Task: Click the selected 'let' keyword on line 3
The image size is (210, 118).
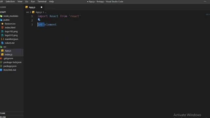Action: (40, 25)
